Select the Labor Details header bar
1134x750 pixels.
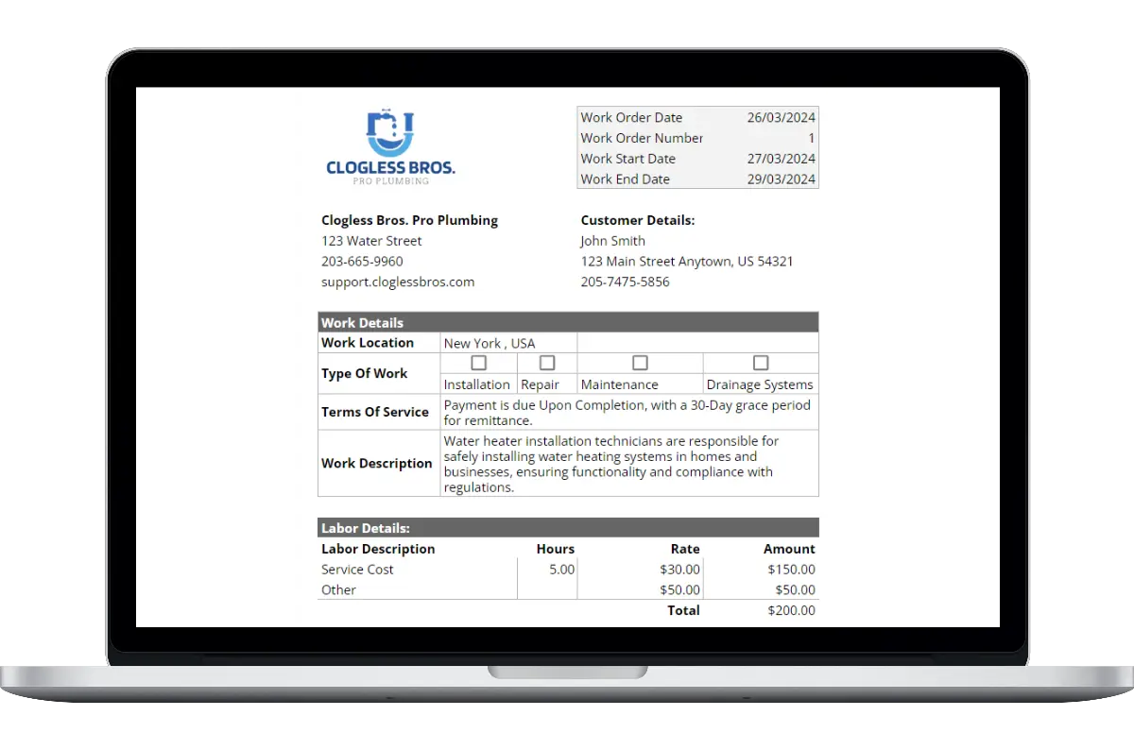point(567,527)
